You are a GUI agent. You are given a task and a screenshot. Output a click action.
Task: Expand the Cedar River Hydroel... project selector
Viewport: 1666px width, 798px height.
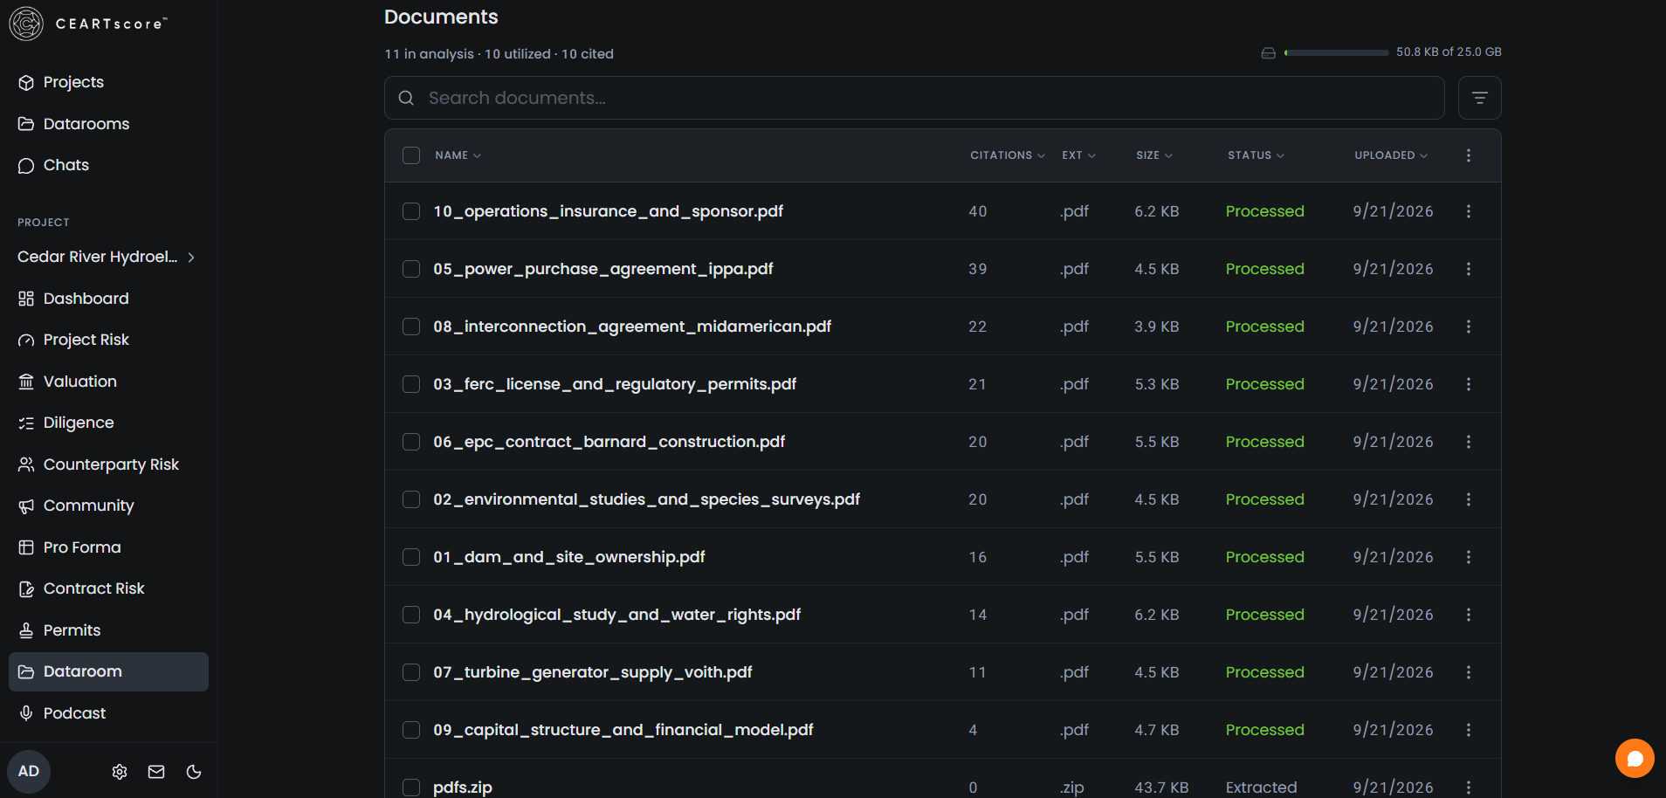click(107, 257)
